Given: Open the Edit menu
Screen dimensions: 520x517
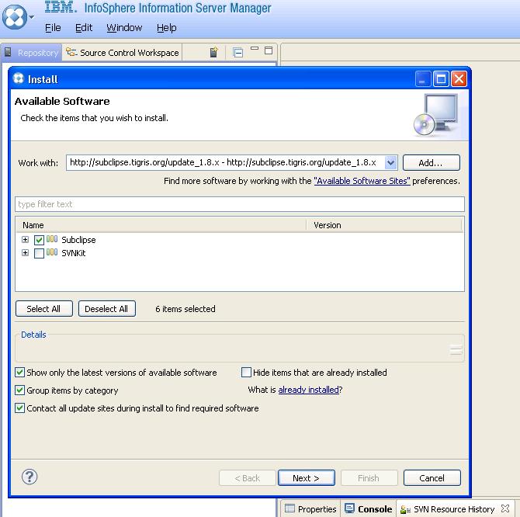Looking at the screenshot, I should [x=84, y=27].
